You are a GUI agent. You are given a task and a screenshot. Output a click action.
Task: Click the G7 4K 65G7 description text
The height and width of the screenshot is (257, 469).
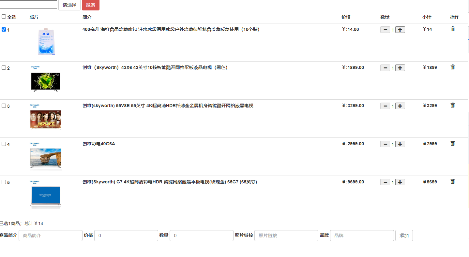(170, 182)
